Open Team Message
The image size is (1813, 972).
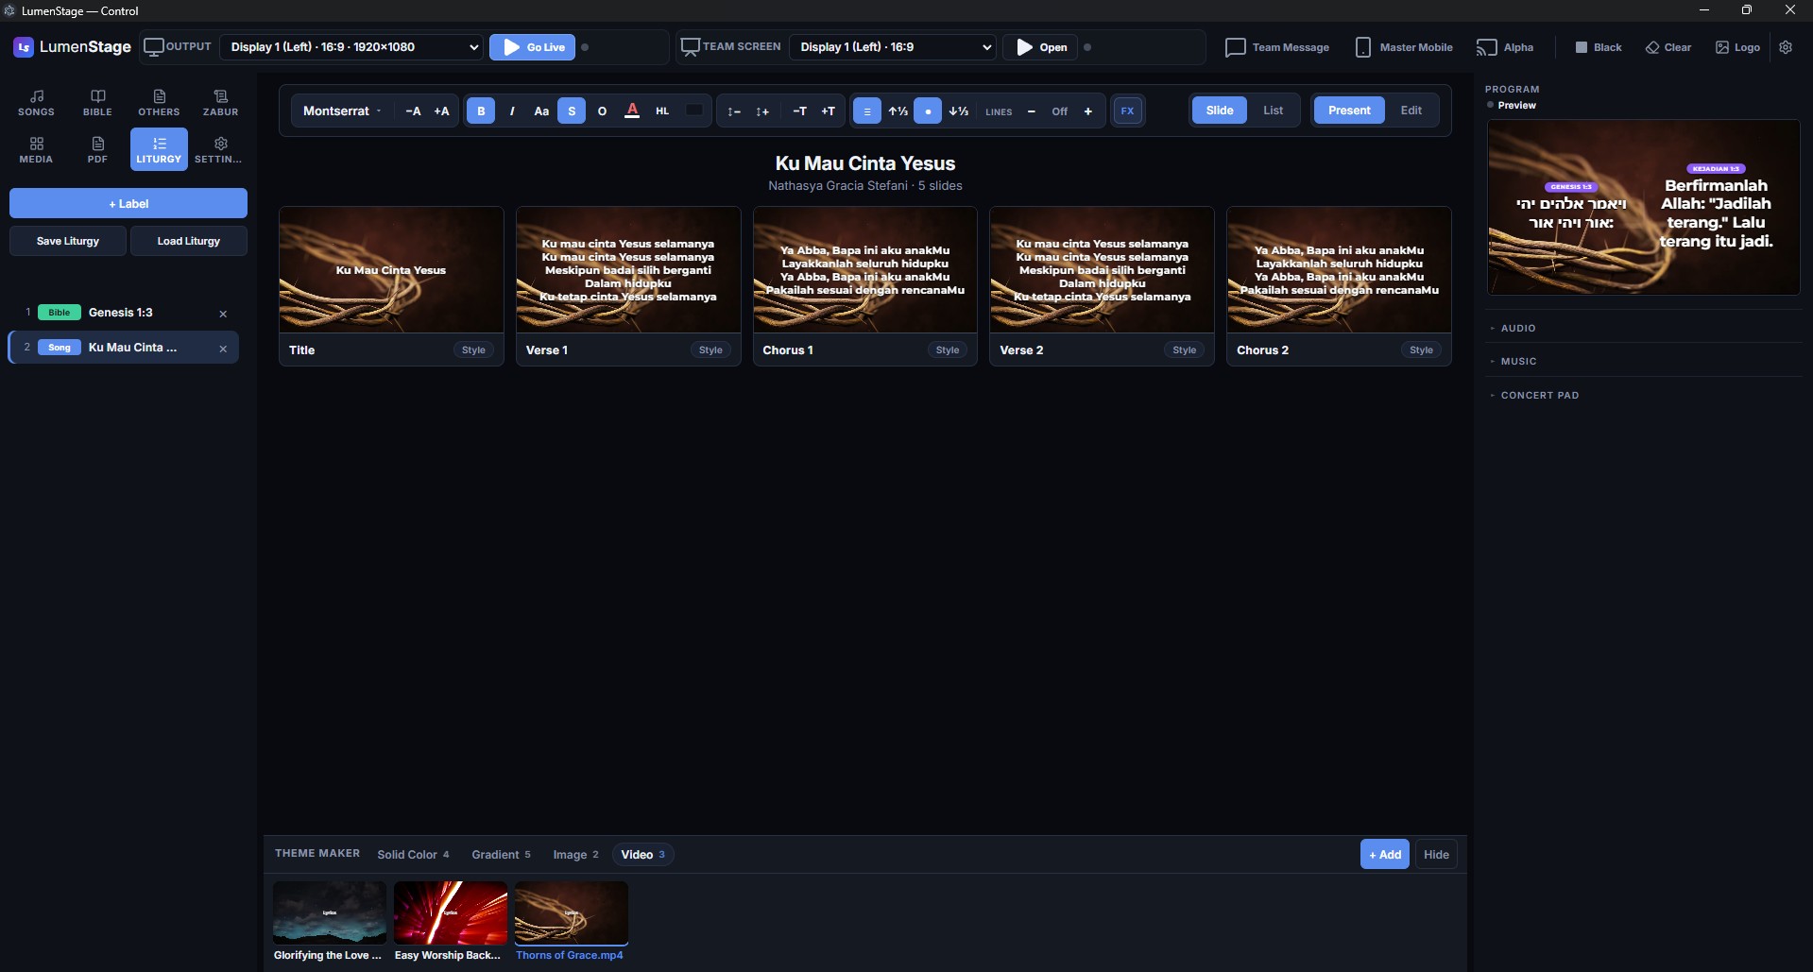1276,46
